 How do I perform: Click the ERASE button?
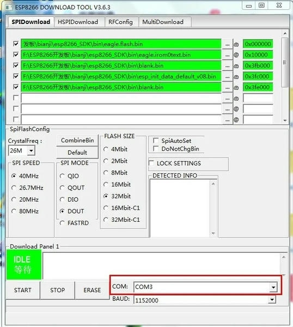click(92, 290)
